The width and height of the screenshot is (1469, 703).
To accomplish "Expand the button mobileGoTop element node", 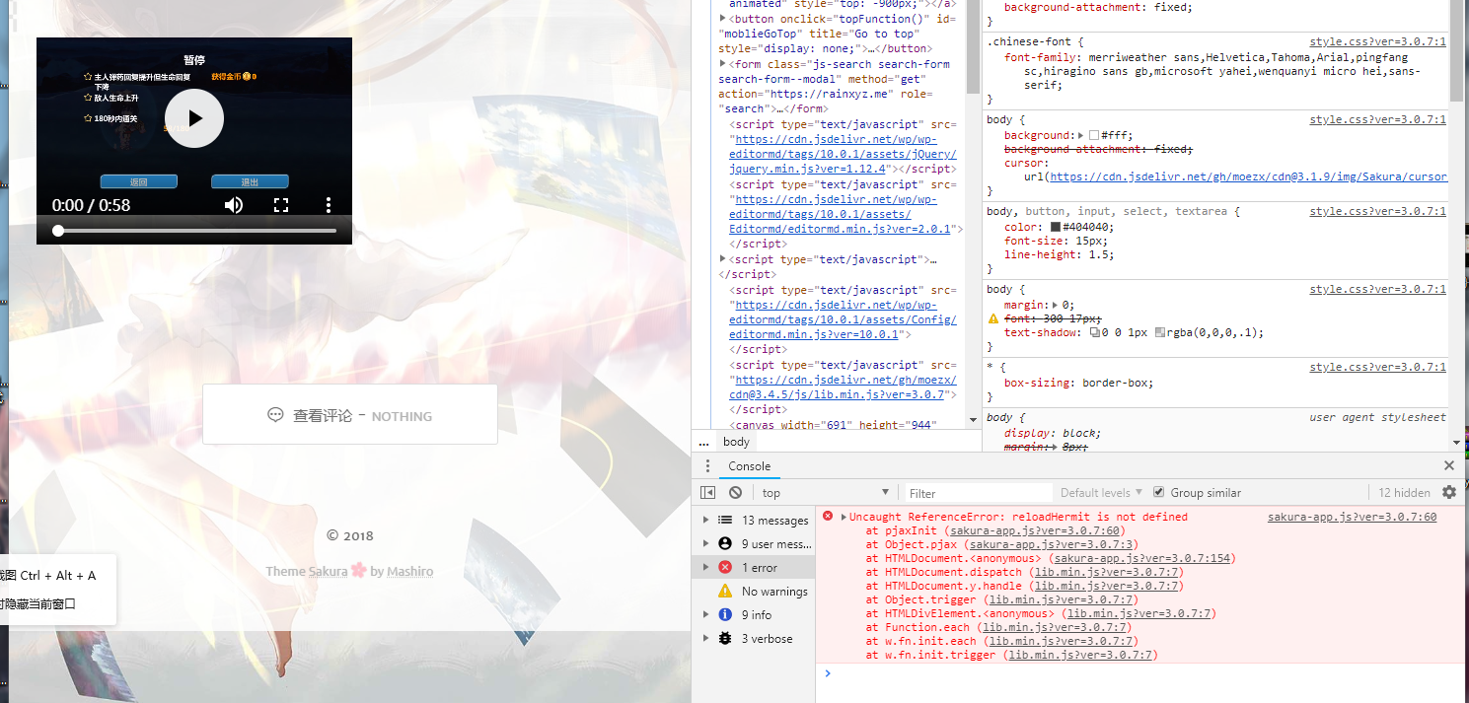I will (x=723, y=18).
